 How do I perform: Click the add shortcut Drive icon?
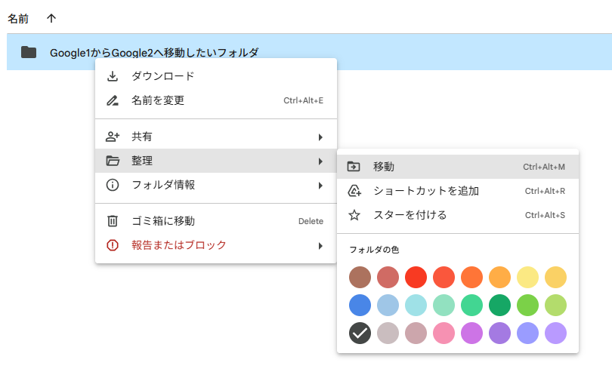(354, 191)
